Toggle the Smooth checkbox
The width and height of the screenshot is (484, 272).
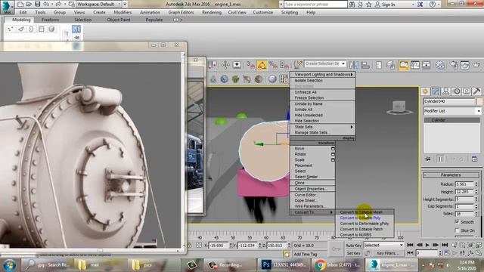(457, 221)
